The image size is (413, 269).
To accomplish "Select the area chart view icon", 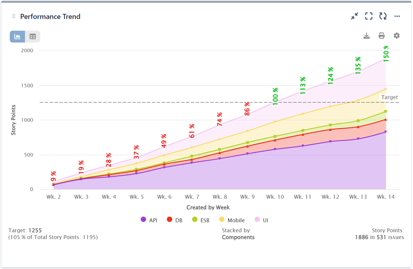I will pyautogui.click(x=17, y=35).
